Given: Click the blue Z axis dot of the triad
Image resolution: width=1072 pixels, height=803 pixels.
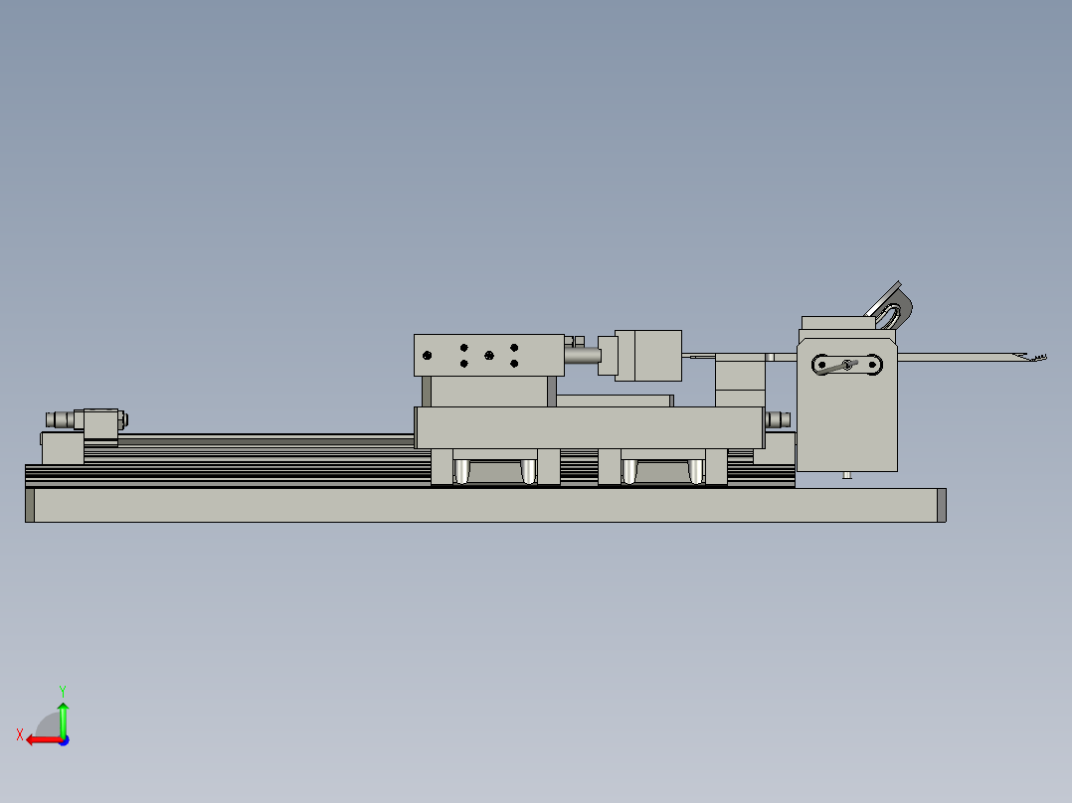Looking at the screenshot, I should [x=65, y=740].
